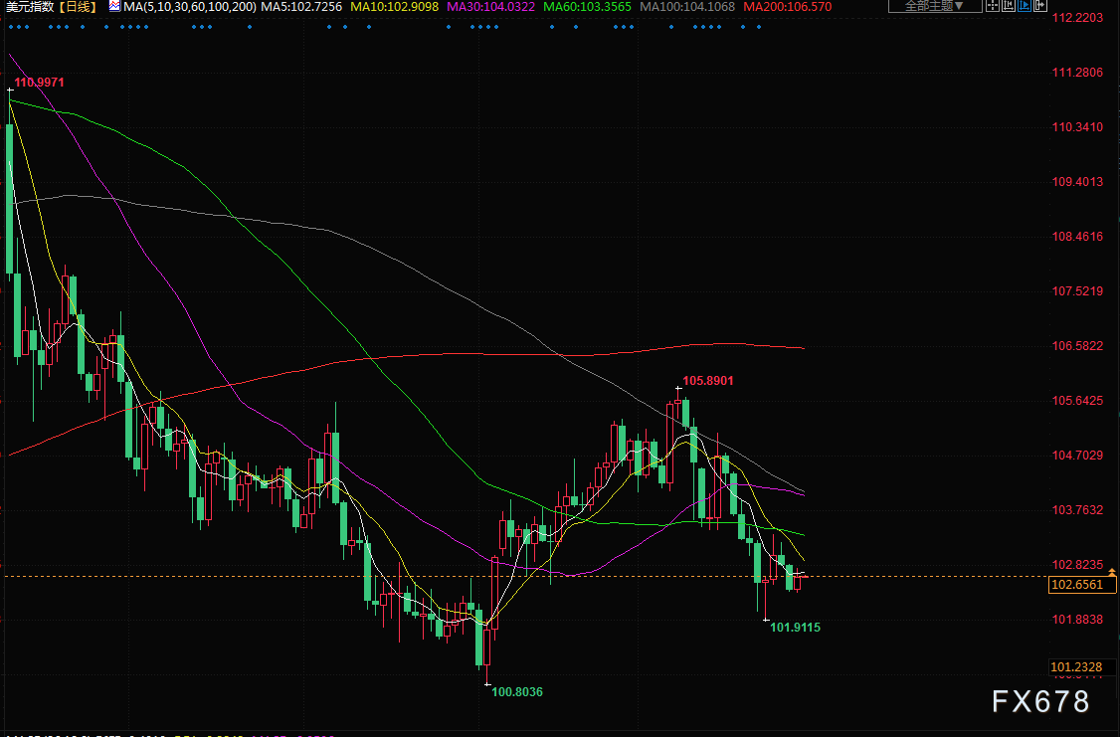Click the current price tag 102.6561
The image size is (1120, 737).
(x=1081, y=585)
